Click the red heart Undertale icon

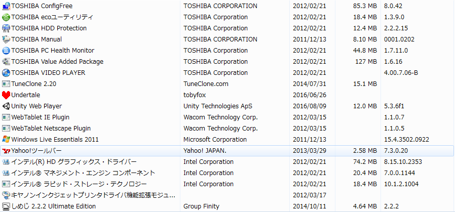point(6,95)
